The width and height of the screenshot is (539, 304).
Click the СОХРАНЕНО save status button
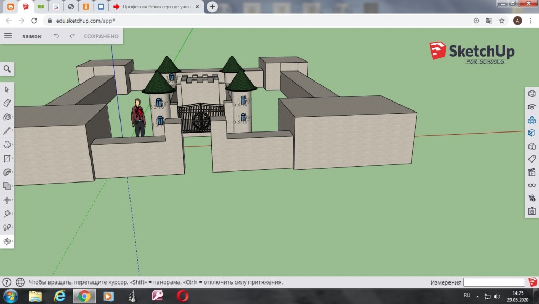coord(101,36)
